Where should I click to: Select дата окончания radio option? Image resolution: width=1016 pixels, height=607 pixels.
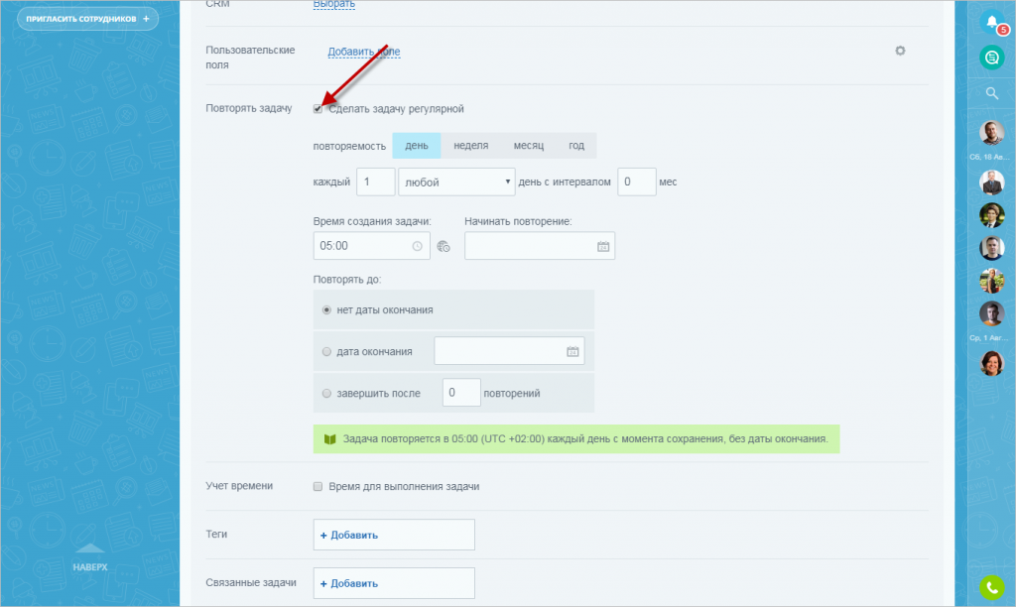coord(326,352)
